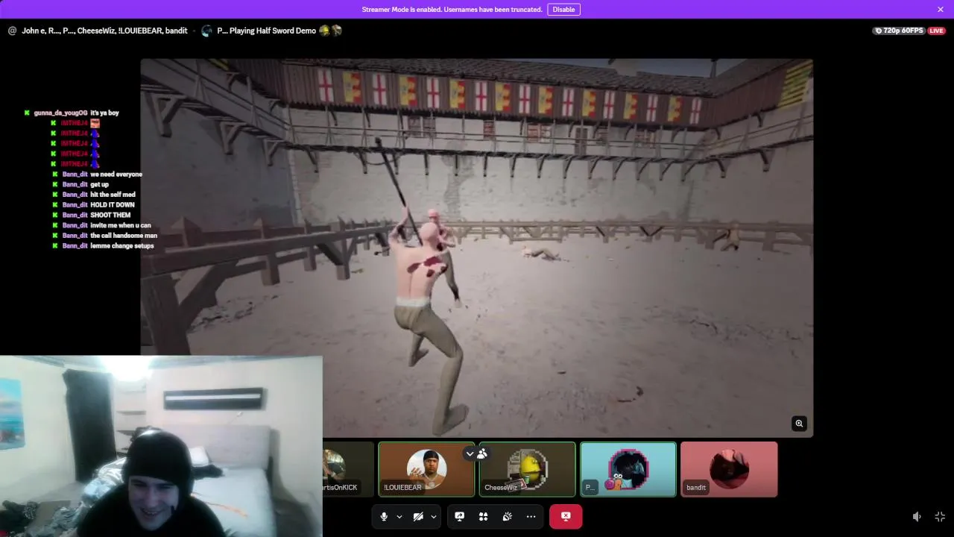The width and height of the screenshot is (954, 537).
Task: Click chat message 'invite me when u can'
Action: point(121,225)
